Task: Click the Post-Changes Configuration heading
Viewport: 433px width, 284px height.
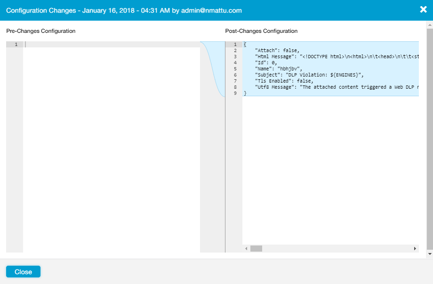Action: coord(261,31)
